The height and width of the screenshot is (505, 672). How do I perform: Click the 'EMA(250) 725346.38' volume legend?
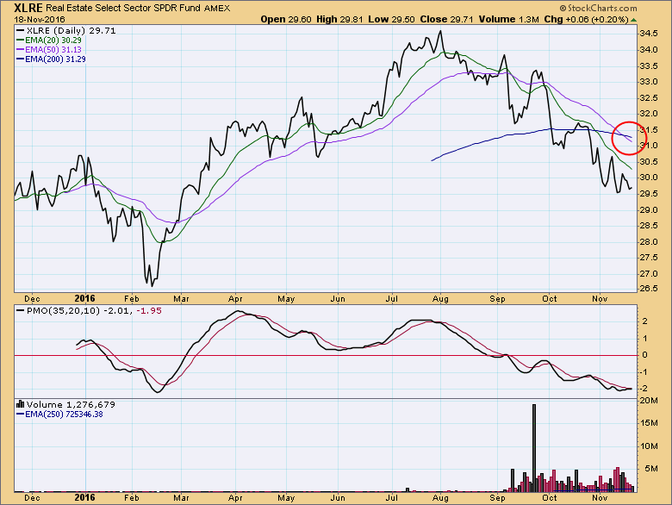[x=59, y=415]
